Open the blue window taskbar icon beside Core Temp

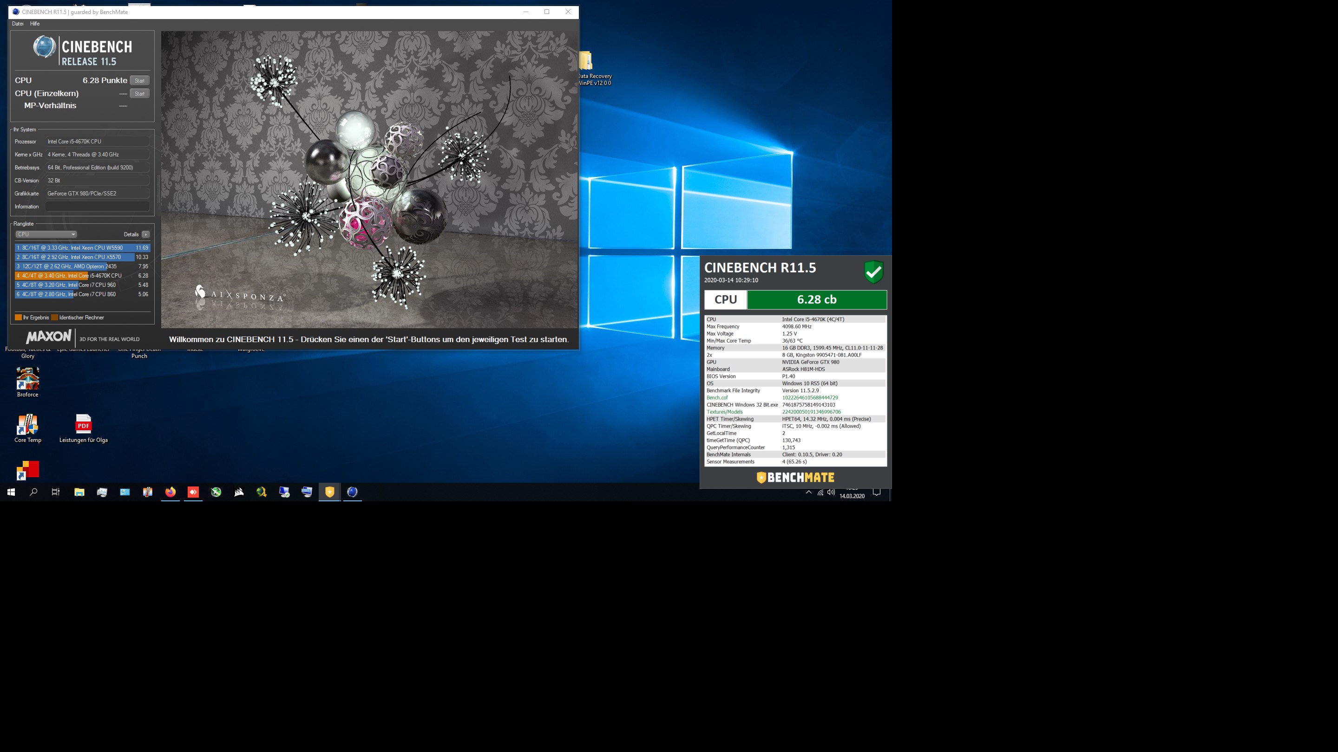coord(125,492)
